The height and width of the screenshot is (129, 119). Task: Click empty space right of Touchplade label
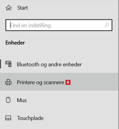tap(81, 118)
